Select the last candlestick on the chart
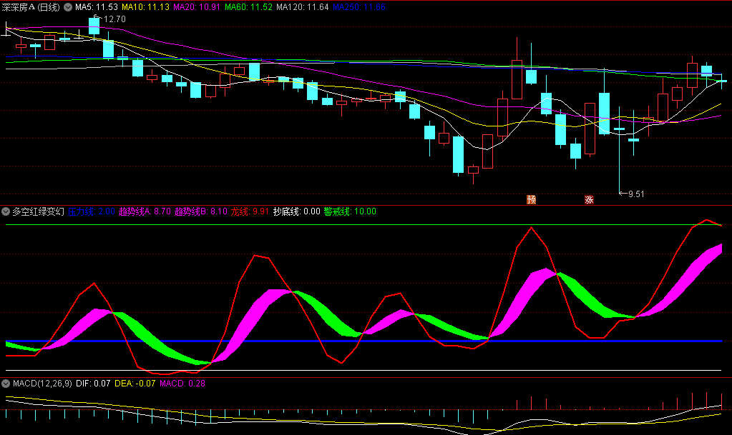The height and width of the screenshot is (435, 732). coord(722,81)
